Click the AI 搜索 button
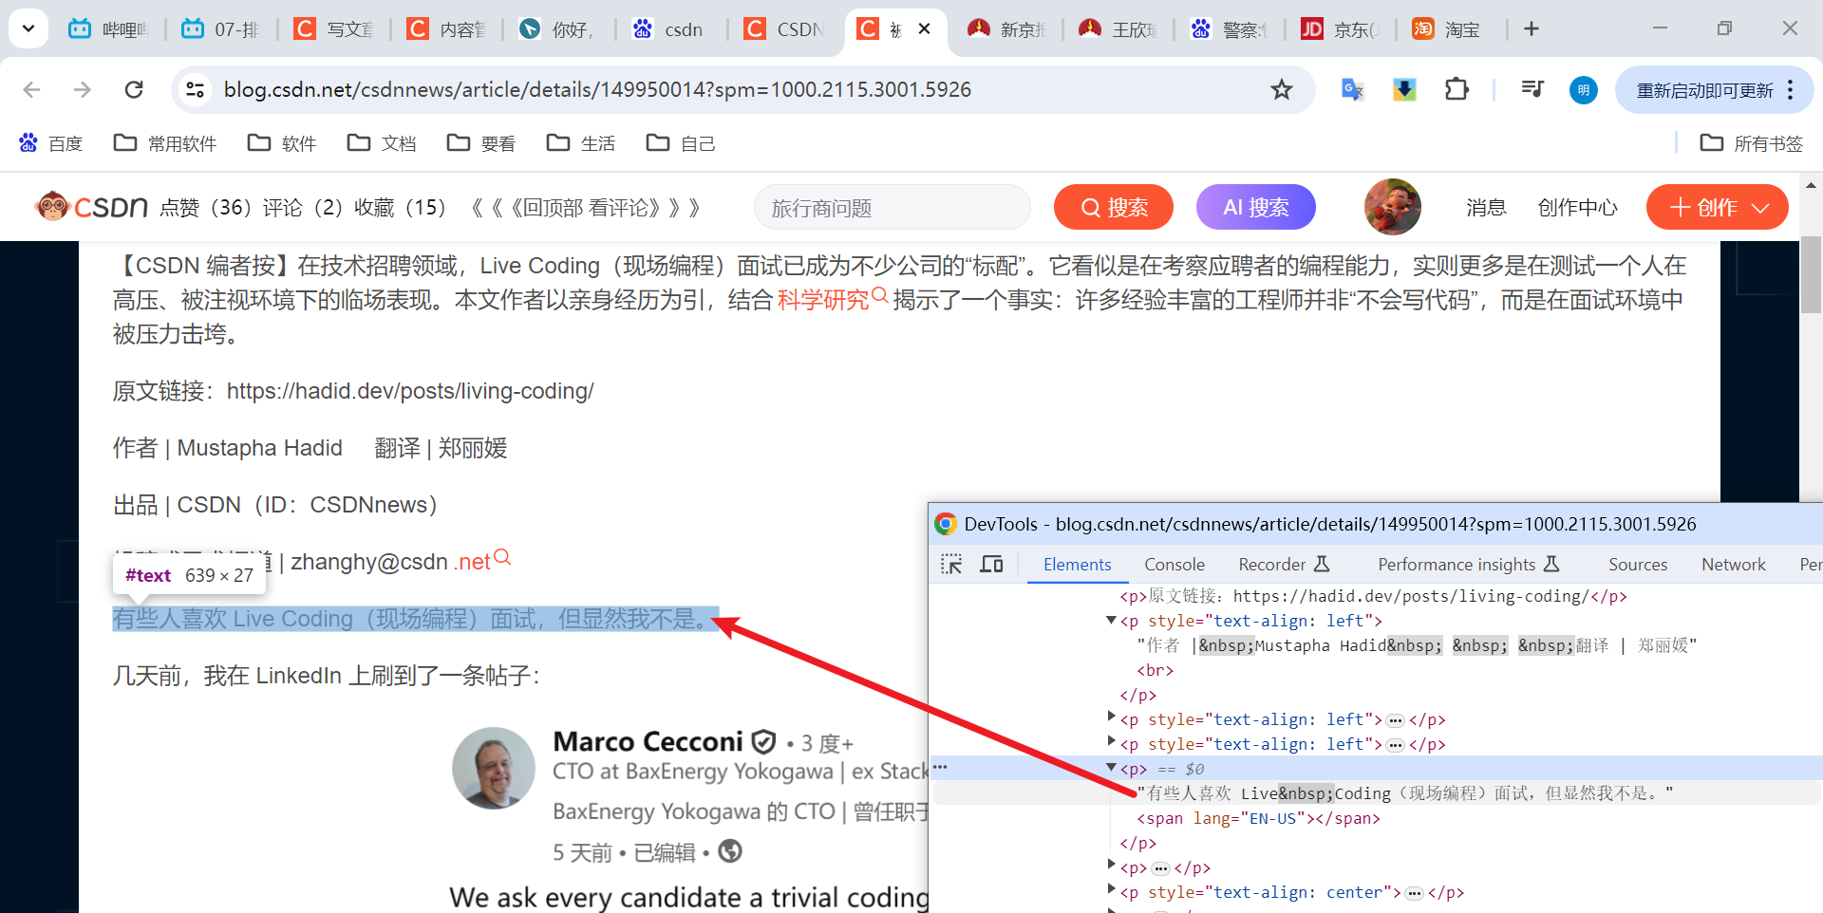The height and width of the screenshot is (913, 1823). click(1256, 207)
